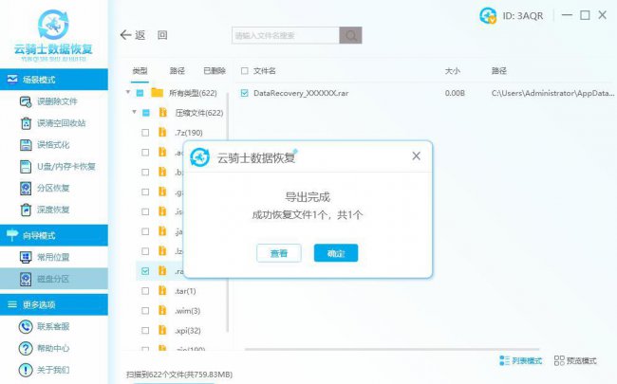The image size is (617, 384).
Task: Uncheck DataRecovery_XXXXXX.rar file checkbox
Action: (244, 93)
